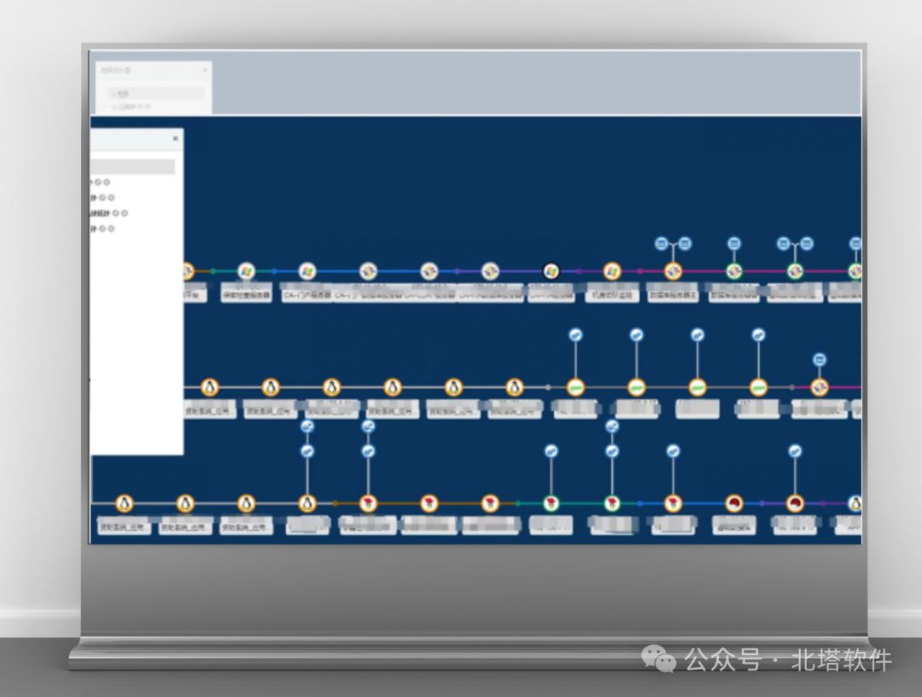
Task: Close the white side panel with X
Action: [x=175, y=139]
